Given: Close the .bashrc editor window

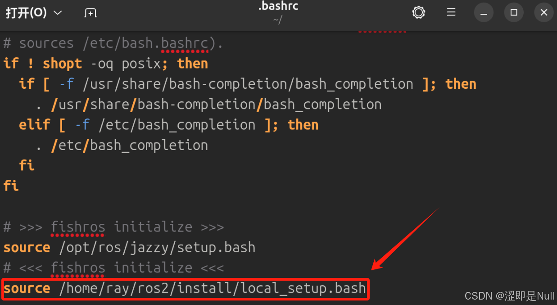Looking at the screenshot, I should 544,13.
